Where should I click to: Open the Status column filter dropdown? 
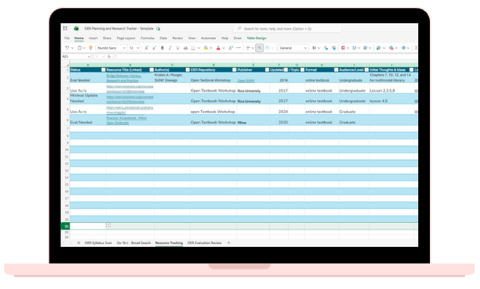[x=103, y=70]
